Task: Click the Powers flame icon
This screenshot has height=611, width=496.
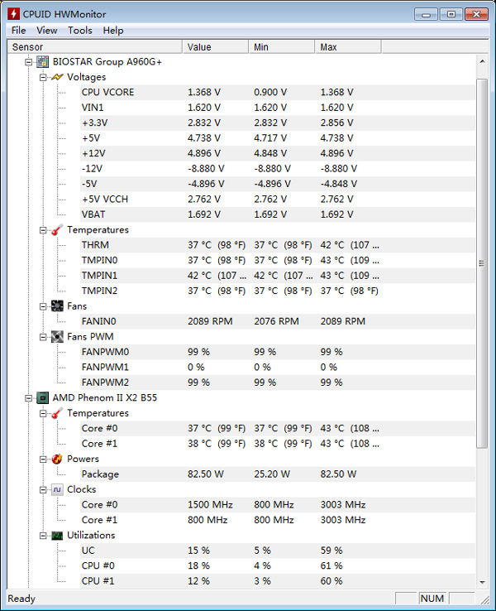Action: coord(57,459)
